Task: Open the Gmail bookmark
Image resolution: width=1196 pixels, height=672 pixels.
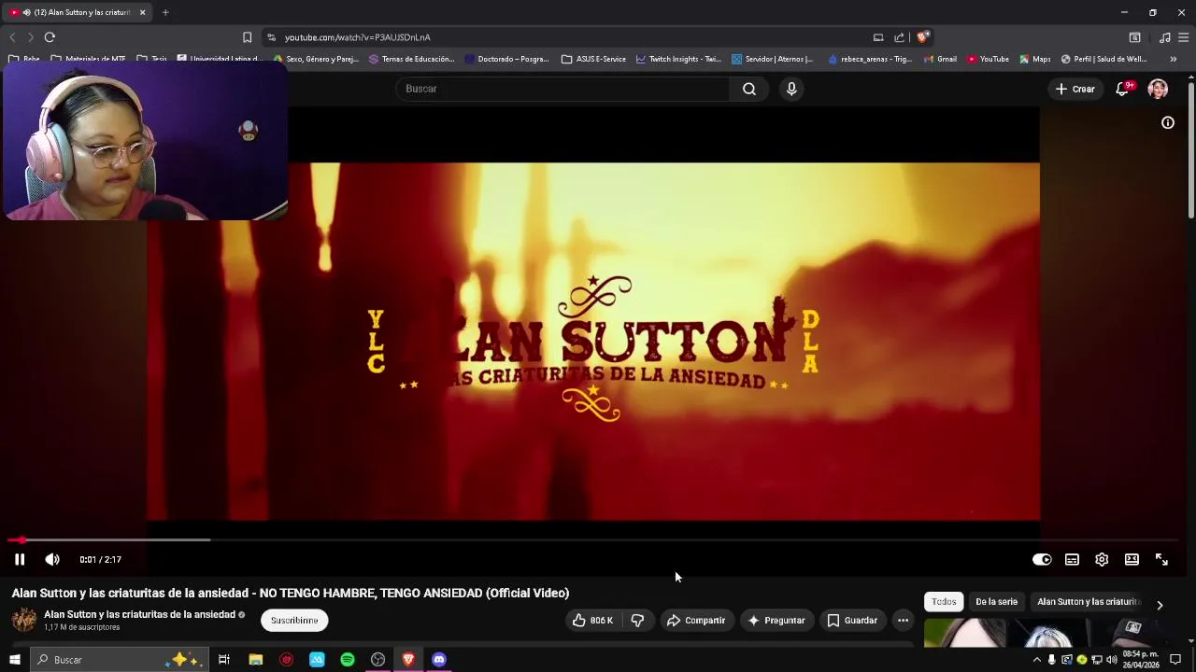Action: coord(940,59)
